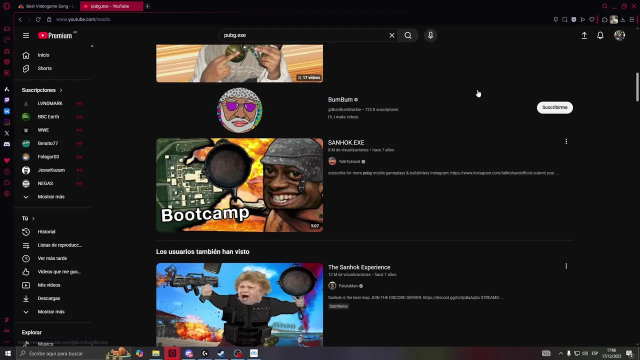Run search with the magnifying glass button
This screenshot has height=360, width=640.
(408, 35)
